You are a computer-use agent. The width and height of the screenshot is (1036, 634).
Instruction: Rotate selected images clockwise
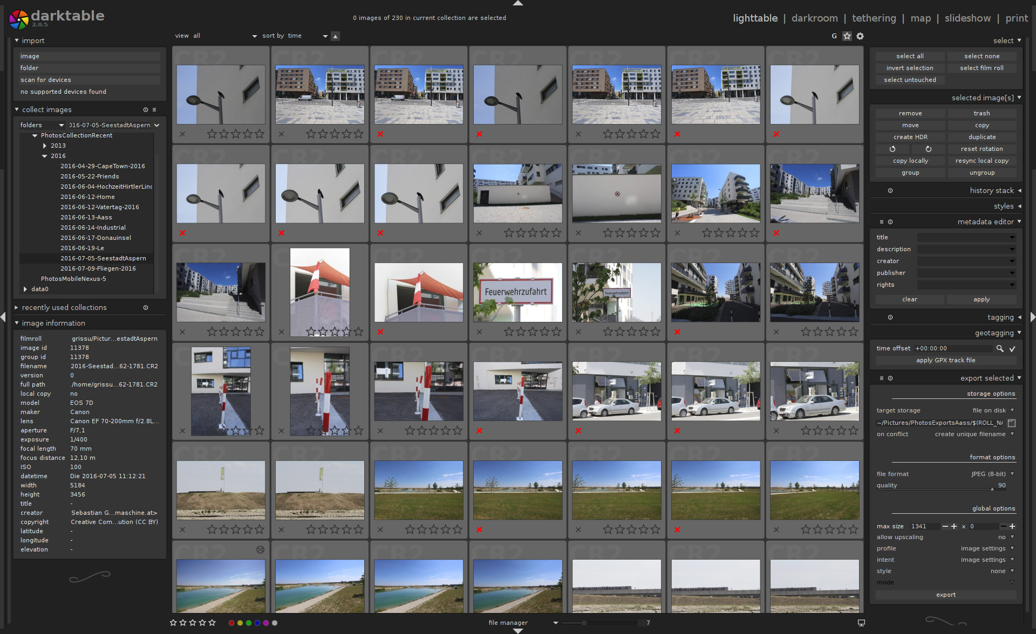click(929, 149)
